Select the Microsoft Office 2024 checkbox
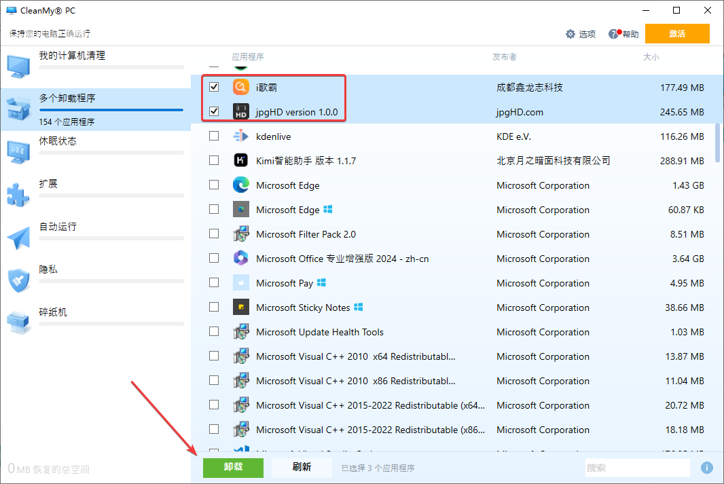Image resolution: width=724 pixels, height=484 pixels. click(x=214, y=258)
